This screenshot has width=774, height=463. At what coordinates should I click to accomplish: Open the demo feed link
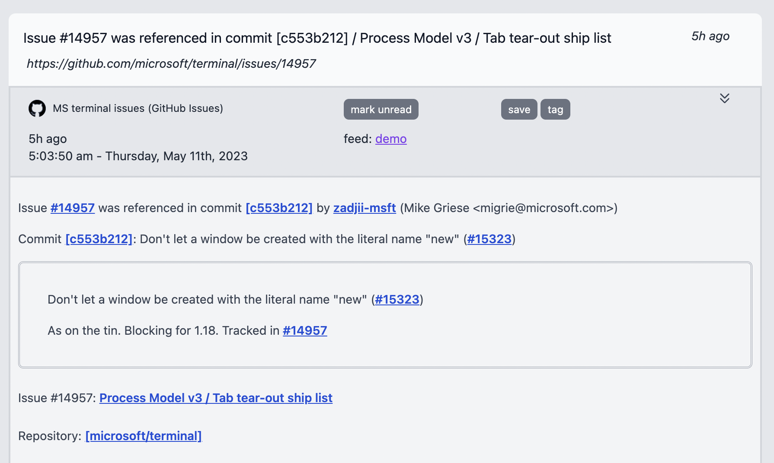pos(391,139)
